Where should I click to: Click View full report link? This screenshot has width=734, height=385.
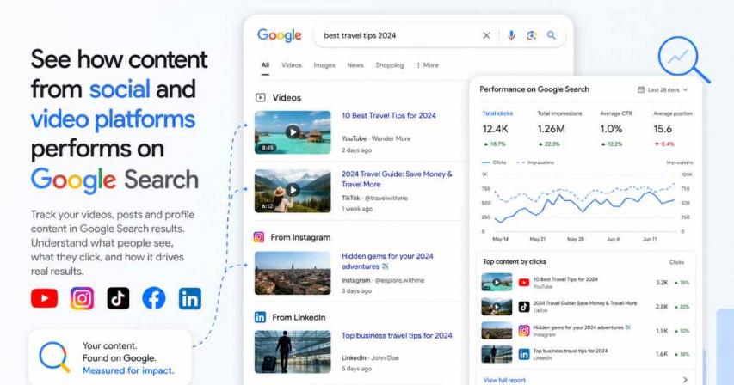[504, 381]
